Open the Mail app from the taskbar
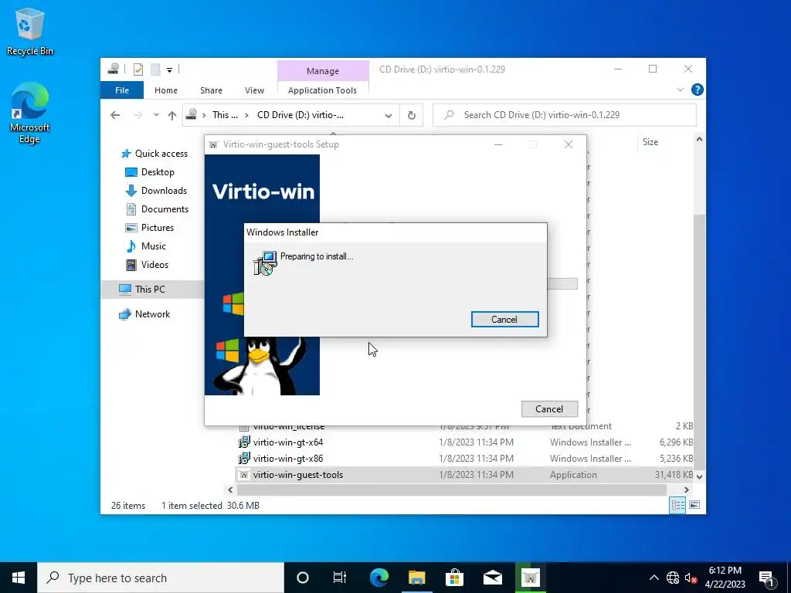 (492, 578)
